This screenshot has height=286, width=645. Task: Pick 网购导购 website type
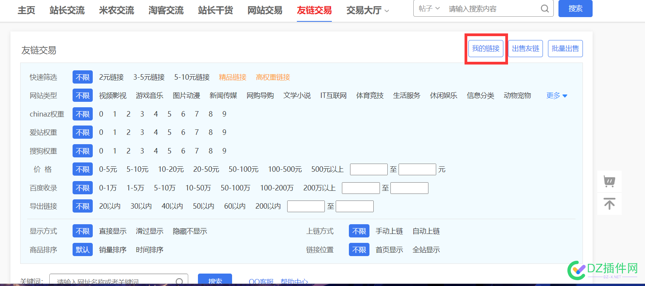pyautogui.click(x=260, y=96)
